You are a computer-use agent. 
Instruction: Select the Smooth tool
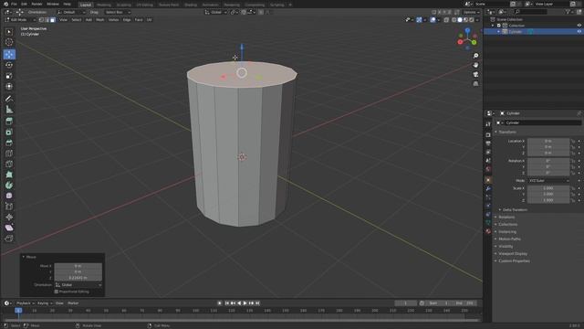click(9, 196)
